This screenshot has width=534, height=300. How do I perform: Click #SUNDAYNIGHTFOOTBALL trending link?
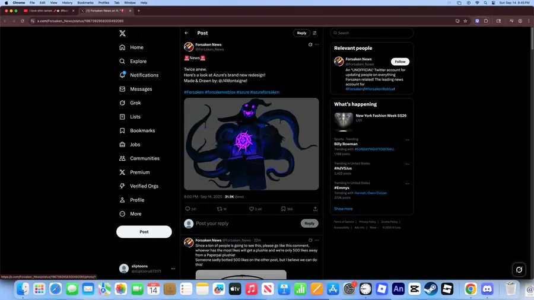pyautogui.click(x=374, y=149)
